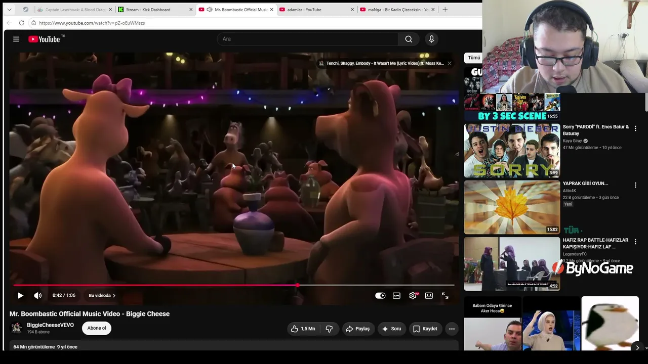Screen dimensions: 648x364
Task: Subscribe with the "Abone ol" button
Action: [x=97, y=328]
